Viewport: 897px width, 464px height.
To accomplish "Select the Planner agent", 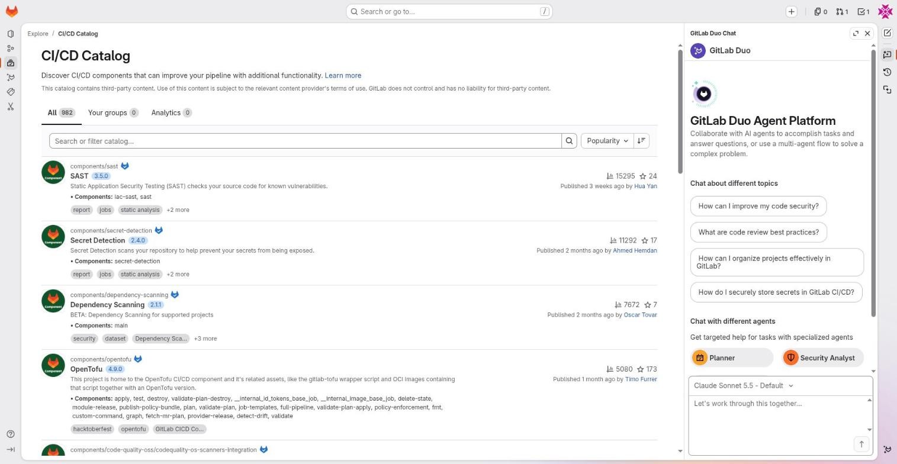I will 732,358.
